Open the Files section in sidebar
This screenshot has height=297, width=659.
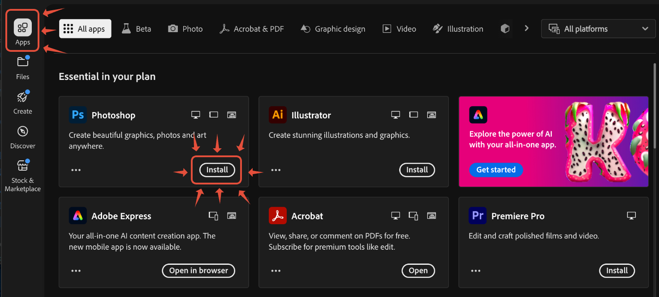tap(22, 68)
